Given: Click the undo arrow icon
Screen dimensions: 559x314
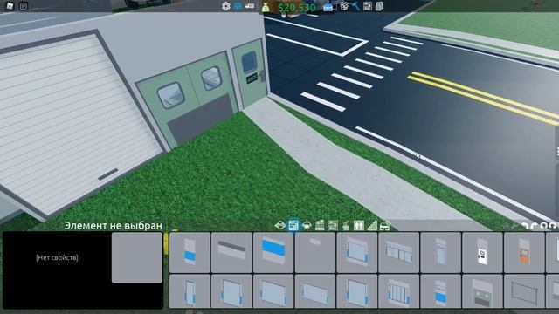Looking at the screenshot, I should (x=525, y=226).
